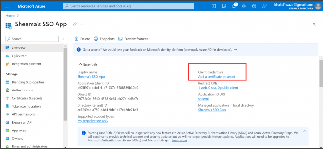
Task: Open the 1 web, 0 spa, 0 public client link
Action: (x=218, y=88)
